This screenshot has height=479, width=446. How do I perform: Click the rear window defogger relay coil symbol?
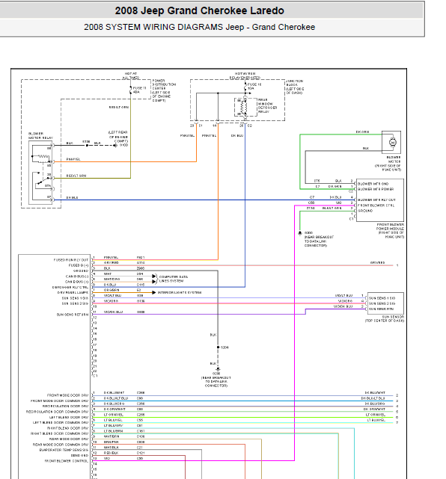[x=244, y=107]
